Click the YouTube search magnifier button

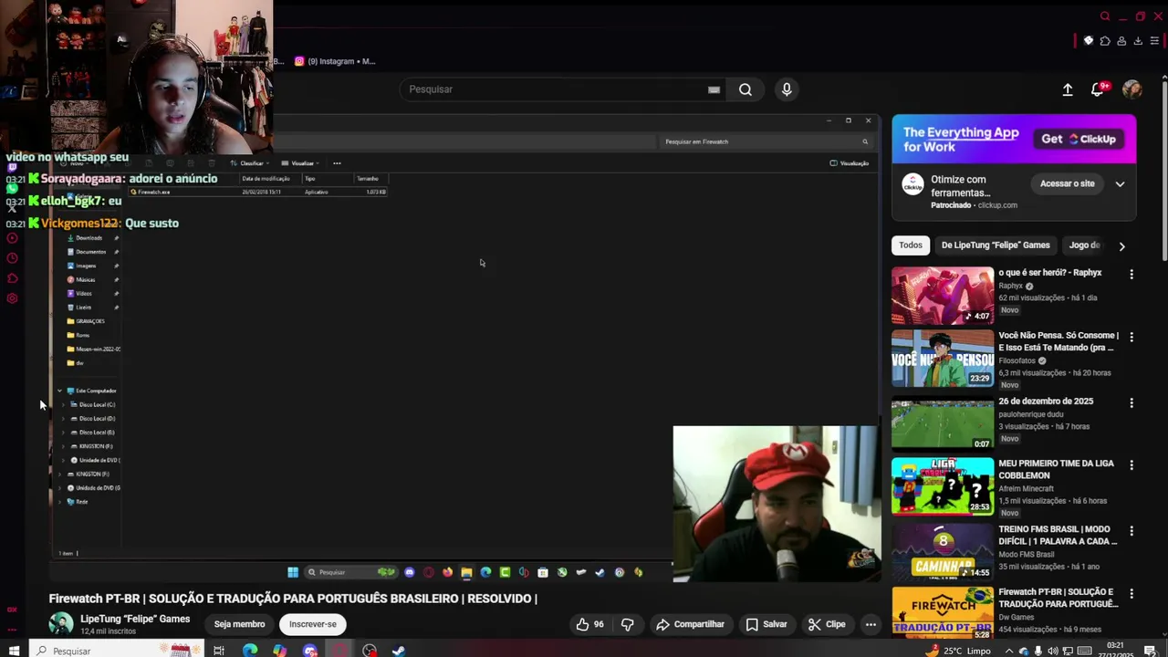tap(746, 89)
